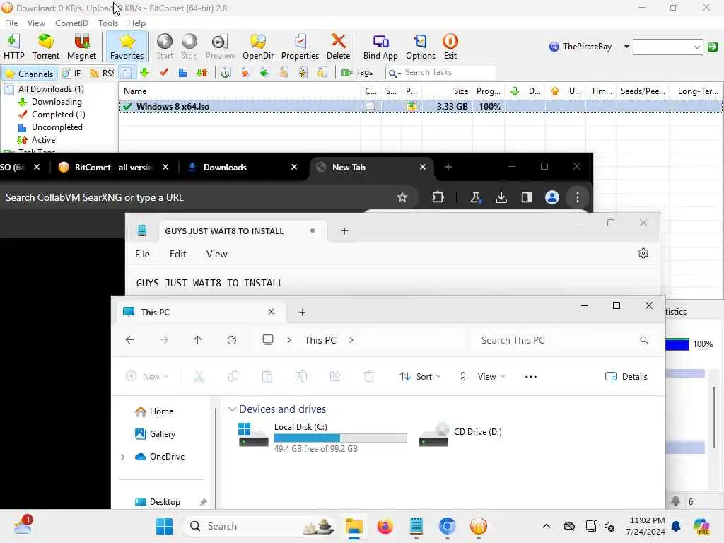Viewport: 724px width, 543px height.
Task: Open task Properties in BitComet toolbar
Action: pos(300,47)
